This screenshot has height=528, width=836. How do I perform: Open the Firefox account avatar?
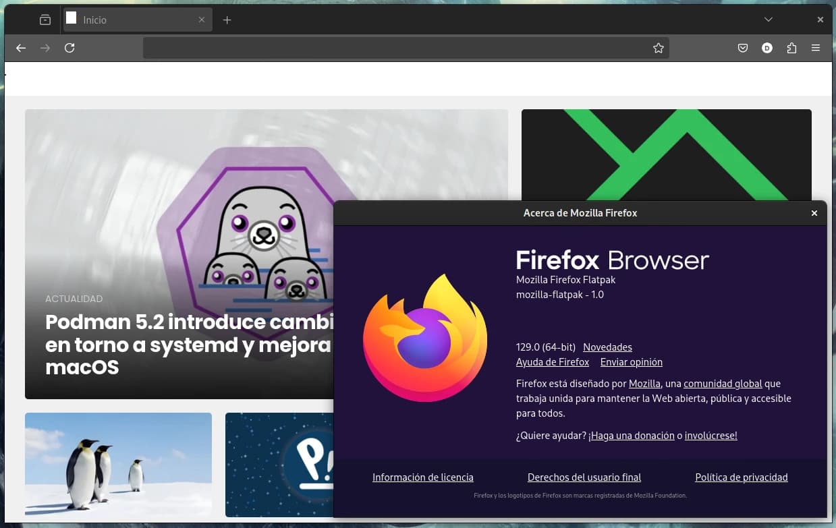767,48
